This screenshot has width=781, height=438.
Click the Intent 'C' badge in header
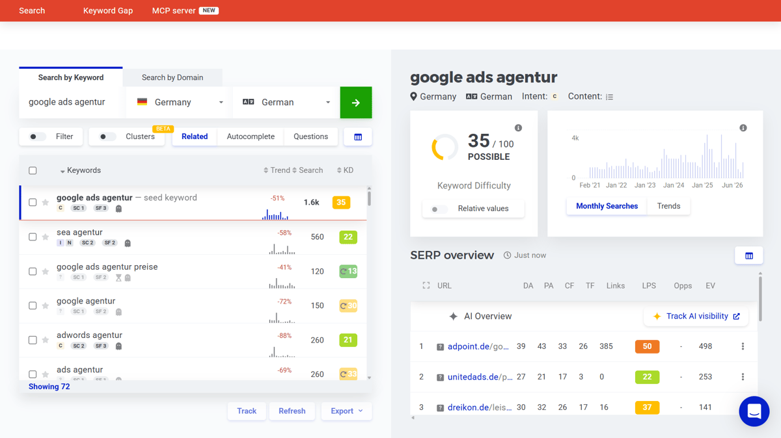(555, 96)
